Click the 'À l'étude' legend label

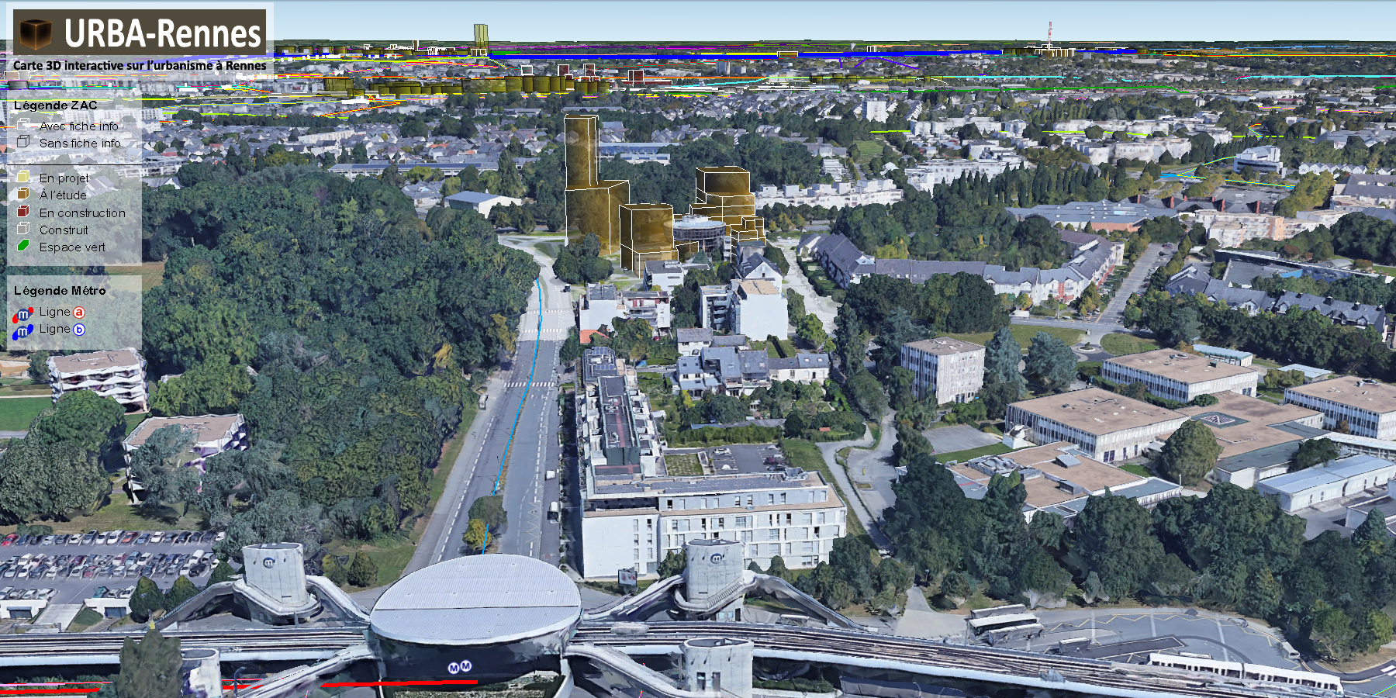pos(63,195)
